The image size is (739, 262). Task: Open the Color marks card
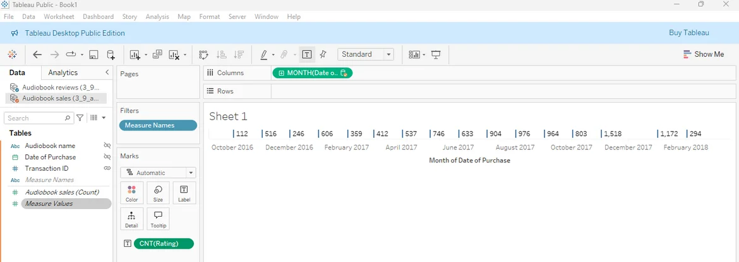pos(131,193)
